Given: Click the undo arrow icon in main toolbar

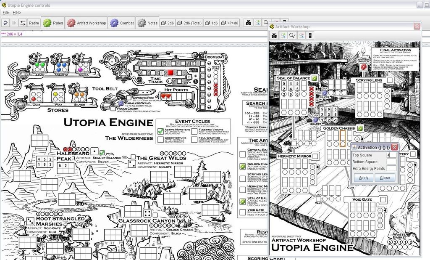Looking at the screenshot, I should [6, 23].
